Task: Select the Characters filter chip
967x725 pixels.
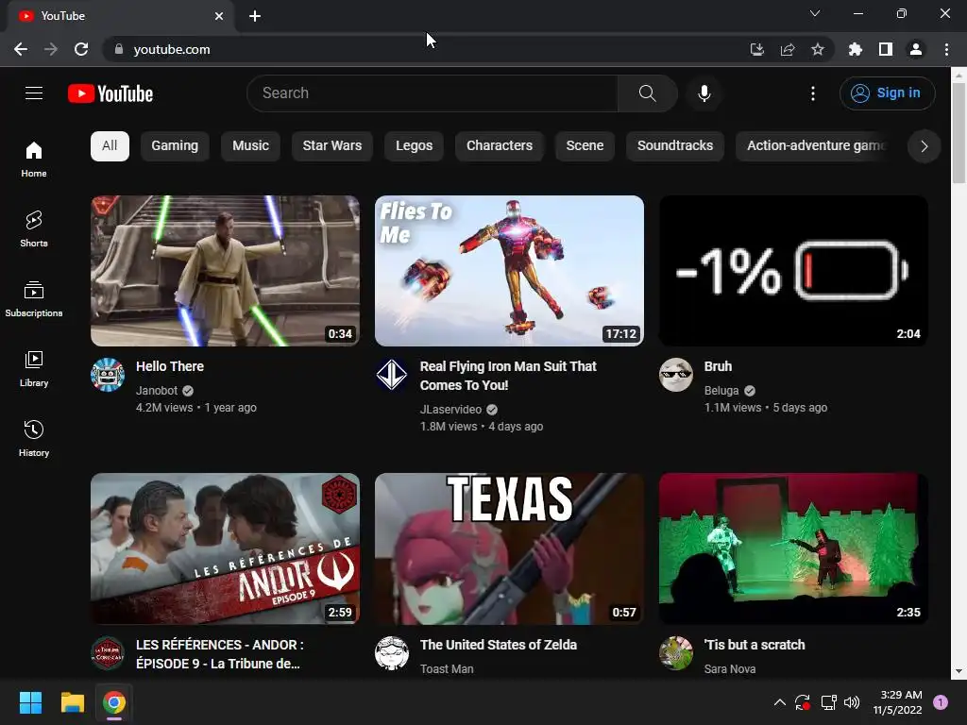Action: tap(500, 146)
